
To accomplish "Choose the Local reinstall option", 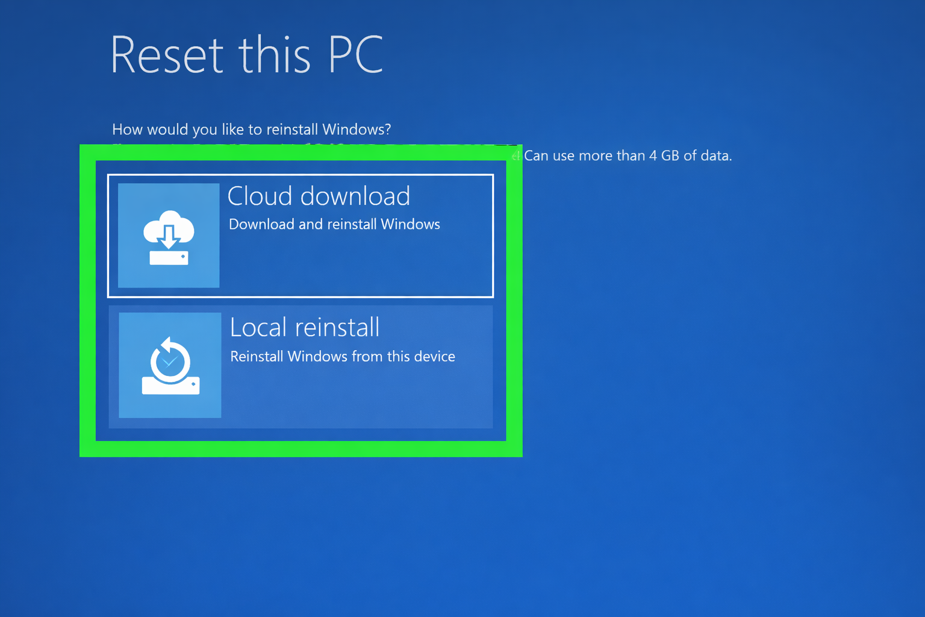I will point(300,366).
